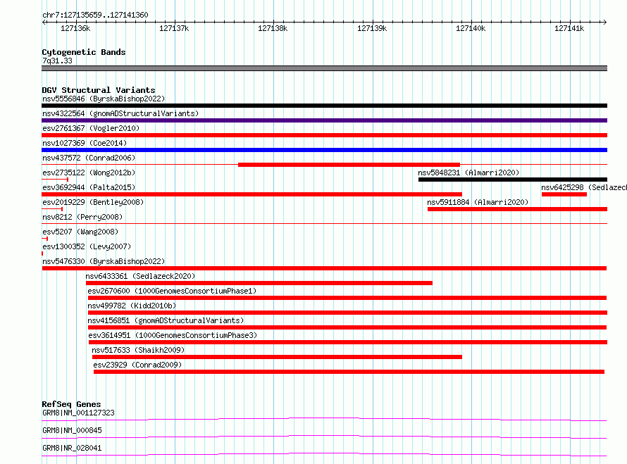627x464 pixels.
Task: Open nsv6433361 (Sedlazeck2020) variant label
Action: (x=140, y=276)
